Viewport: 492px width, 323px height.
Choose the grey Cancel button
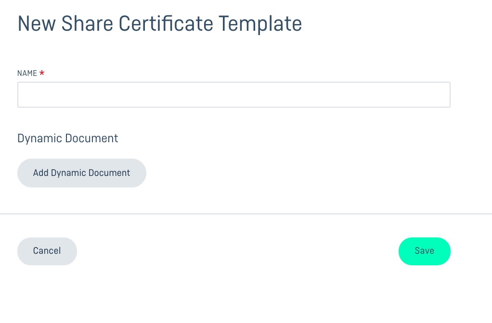click(x=47, y=251)
